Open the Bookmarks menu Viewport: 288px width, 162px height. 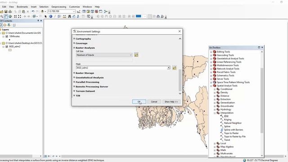pos(22,7)
